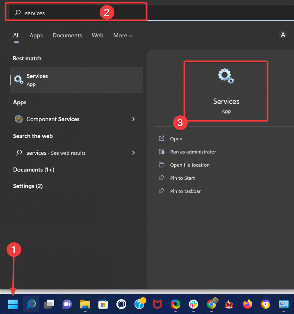Expand the web results chevron for services
This screenshot has width=294, height=314.
point(133,153)
